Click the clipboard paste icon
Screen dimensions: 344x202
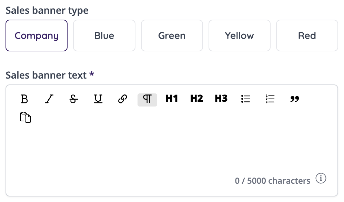[x=25, y=117]
